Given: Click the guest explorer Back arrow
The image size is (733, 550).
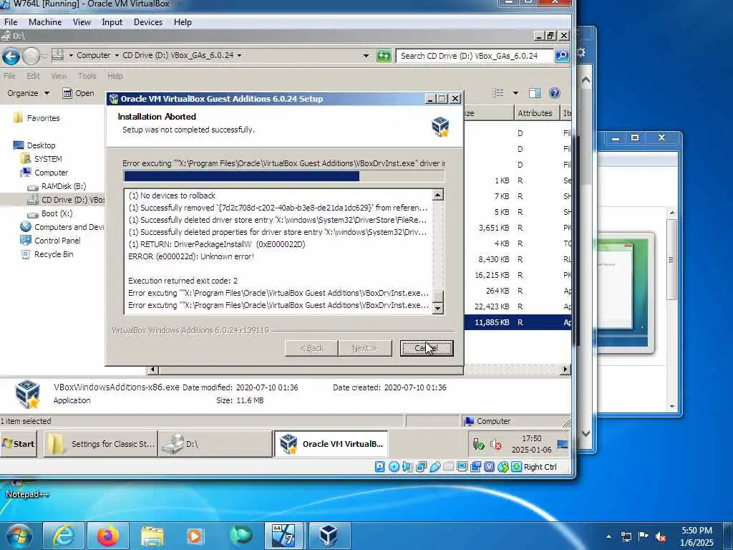Looking at the screenshot, I should coord(11,56).
